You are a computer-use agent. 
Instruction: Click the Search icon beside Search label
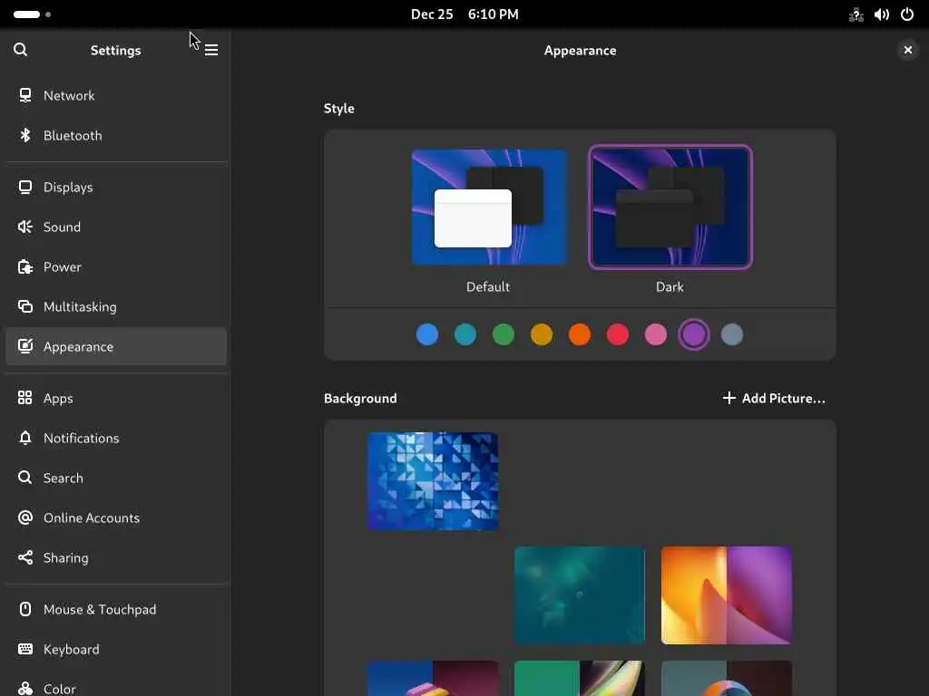coord(24,478)
